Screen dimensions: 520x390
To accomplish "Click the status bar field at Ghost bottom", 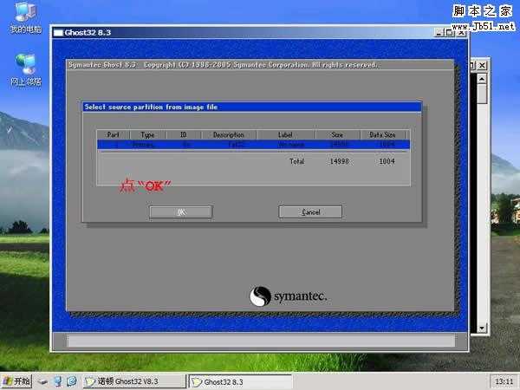I will click(261, 341).
